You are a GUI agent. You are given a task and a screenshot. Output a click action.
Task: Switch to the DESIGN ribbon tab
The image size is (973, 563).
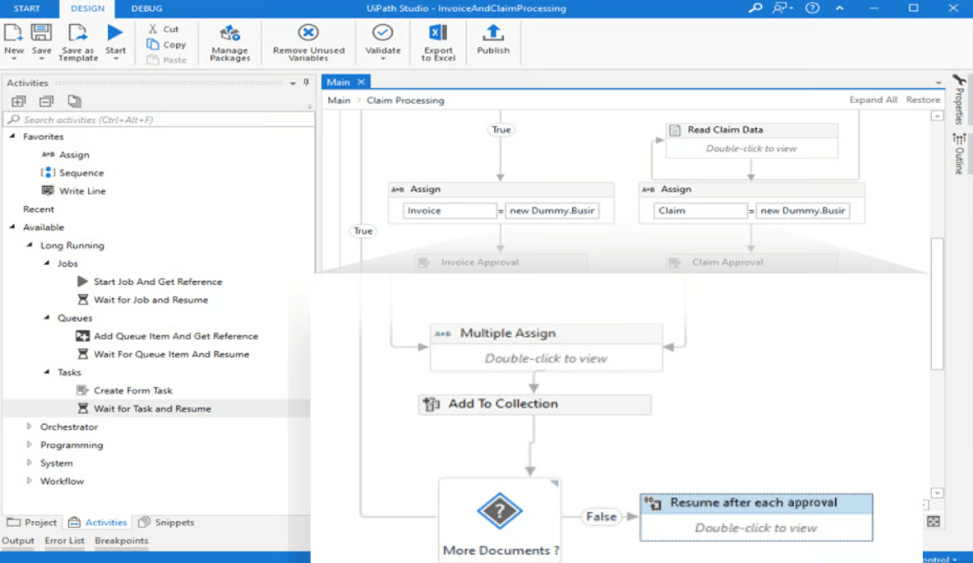coord(87,8)
